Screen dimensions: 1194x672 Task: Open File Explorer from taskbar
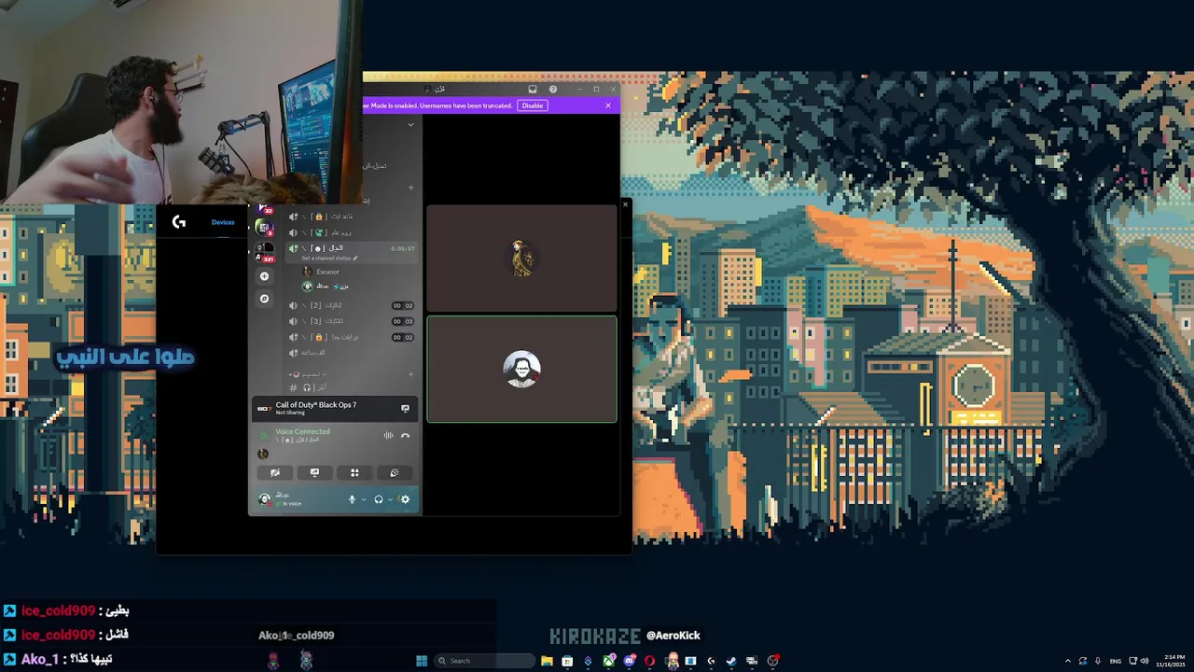(x=547, y=661)
